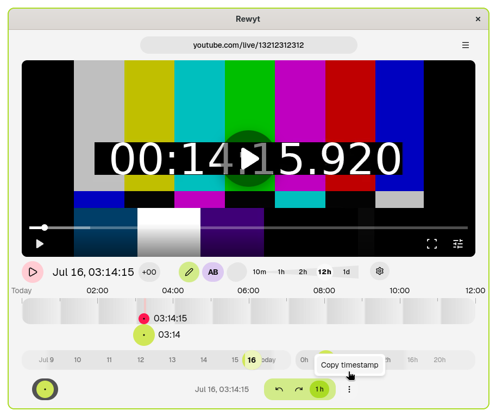Open the hamburger menu icon
This screenshot has height=417, width=496.
466,45
